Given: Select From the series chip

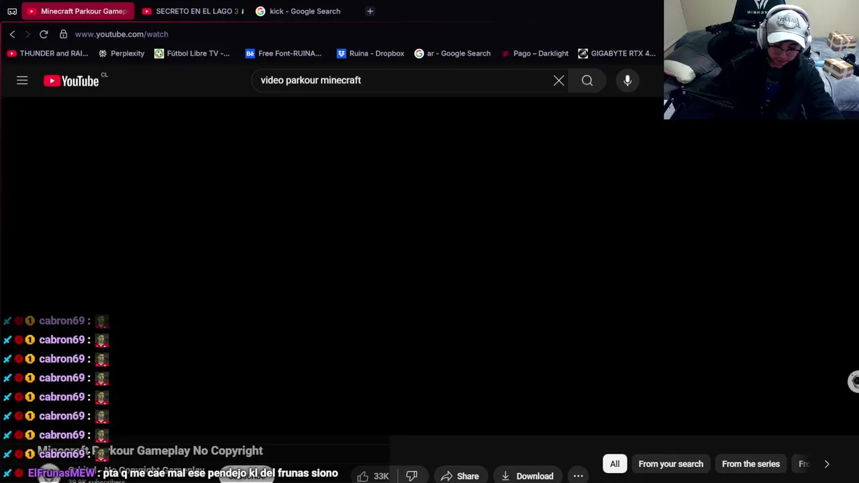Looking at the screenshot, I should click(751, 464).
